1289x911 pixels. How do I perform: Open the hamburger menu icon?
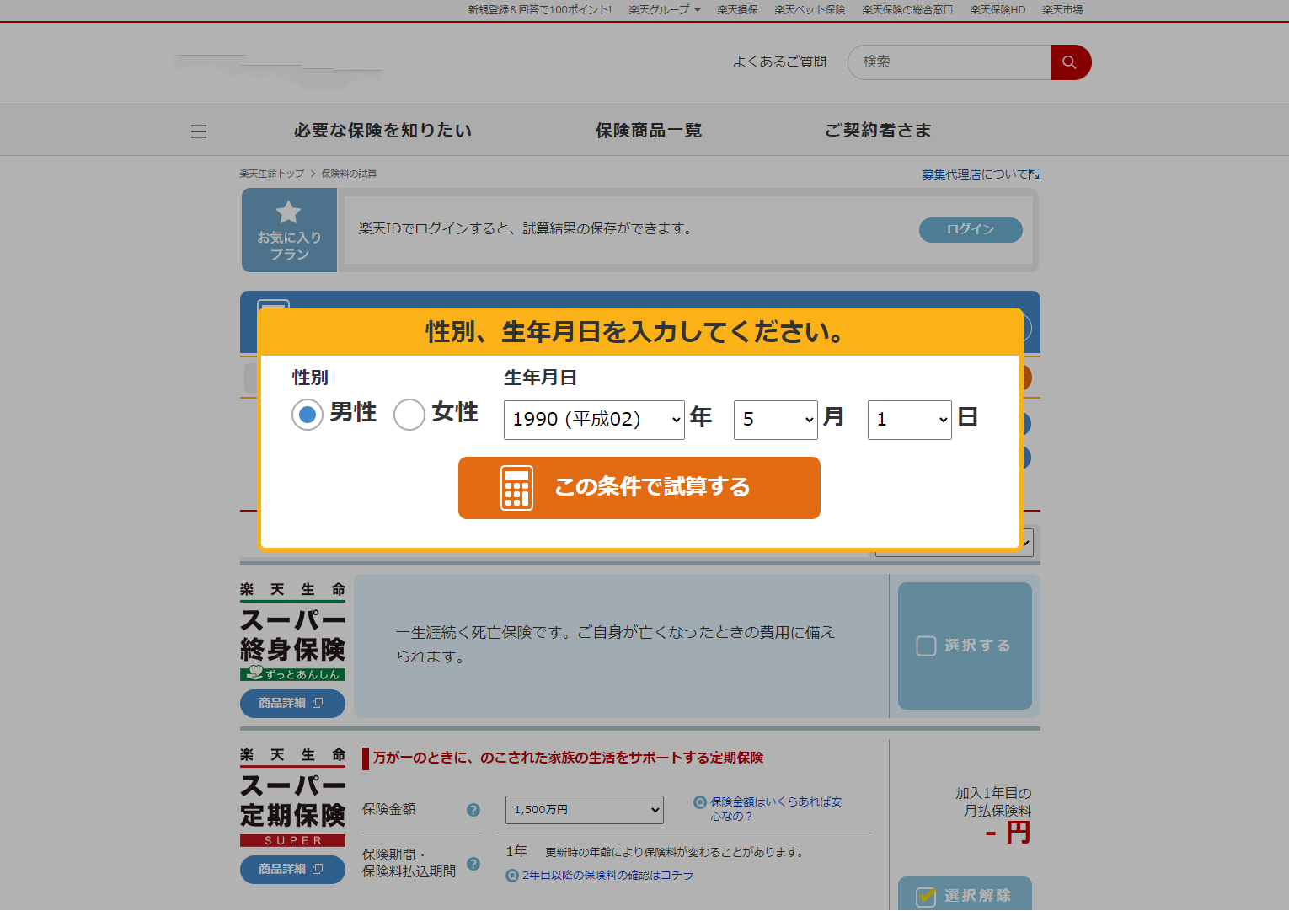pyautogui.click(x=199, y=131)
